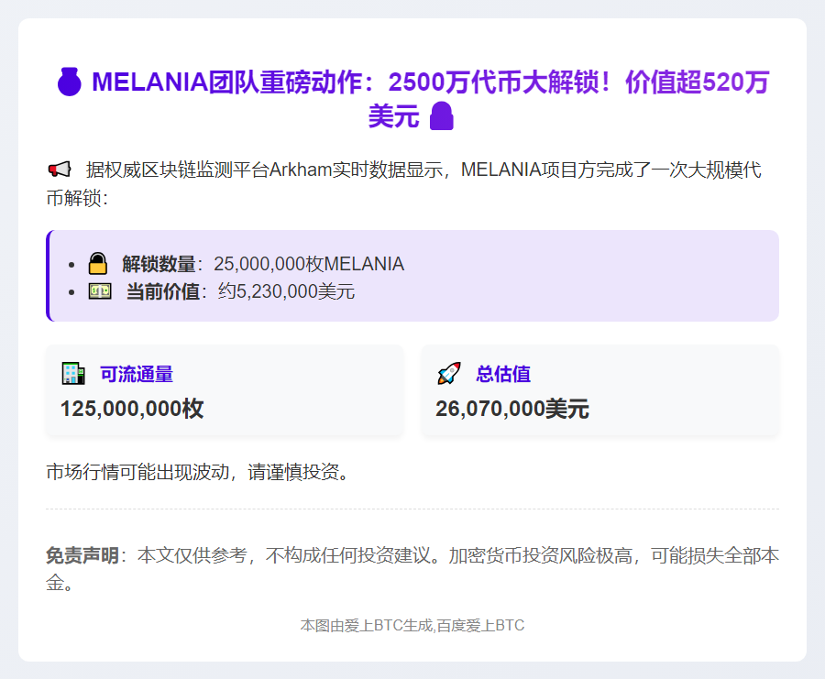The height and width of the screenshot is (679, 825).
Task: Click footer text 本图由爱上BTC生成
Action: (367, 625)
